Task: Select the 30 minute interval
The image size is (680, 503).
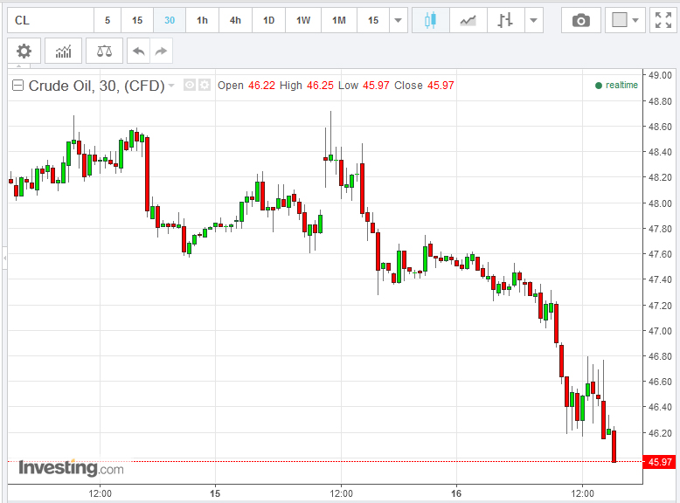Action: tap(170, 20)
